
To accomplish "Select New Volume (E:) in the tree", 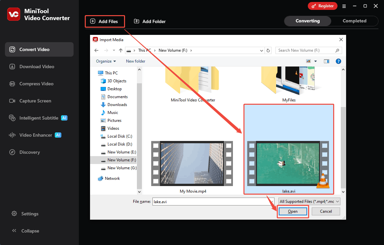I will (118, 152).
